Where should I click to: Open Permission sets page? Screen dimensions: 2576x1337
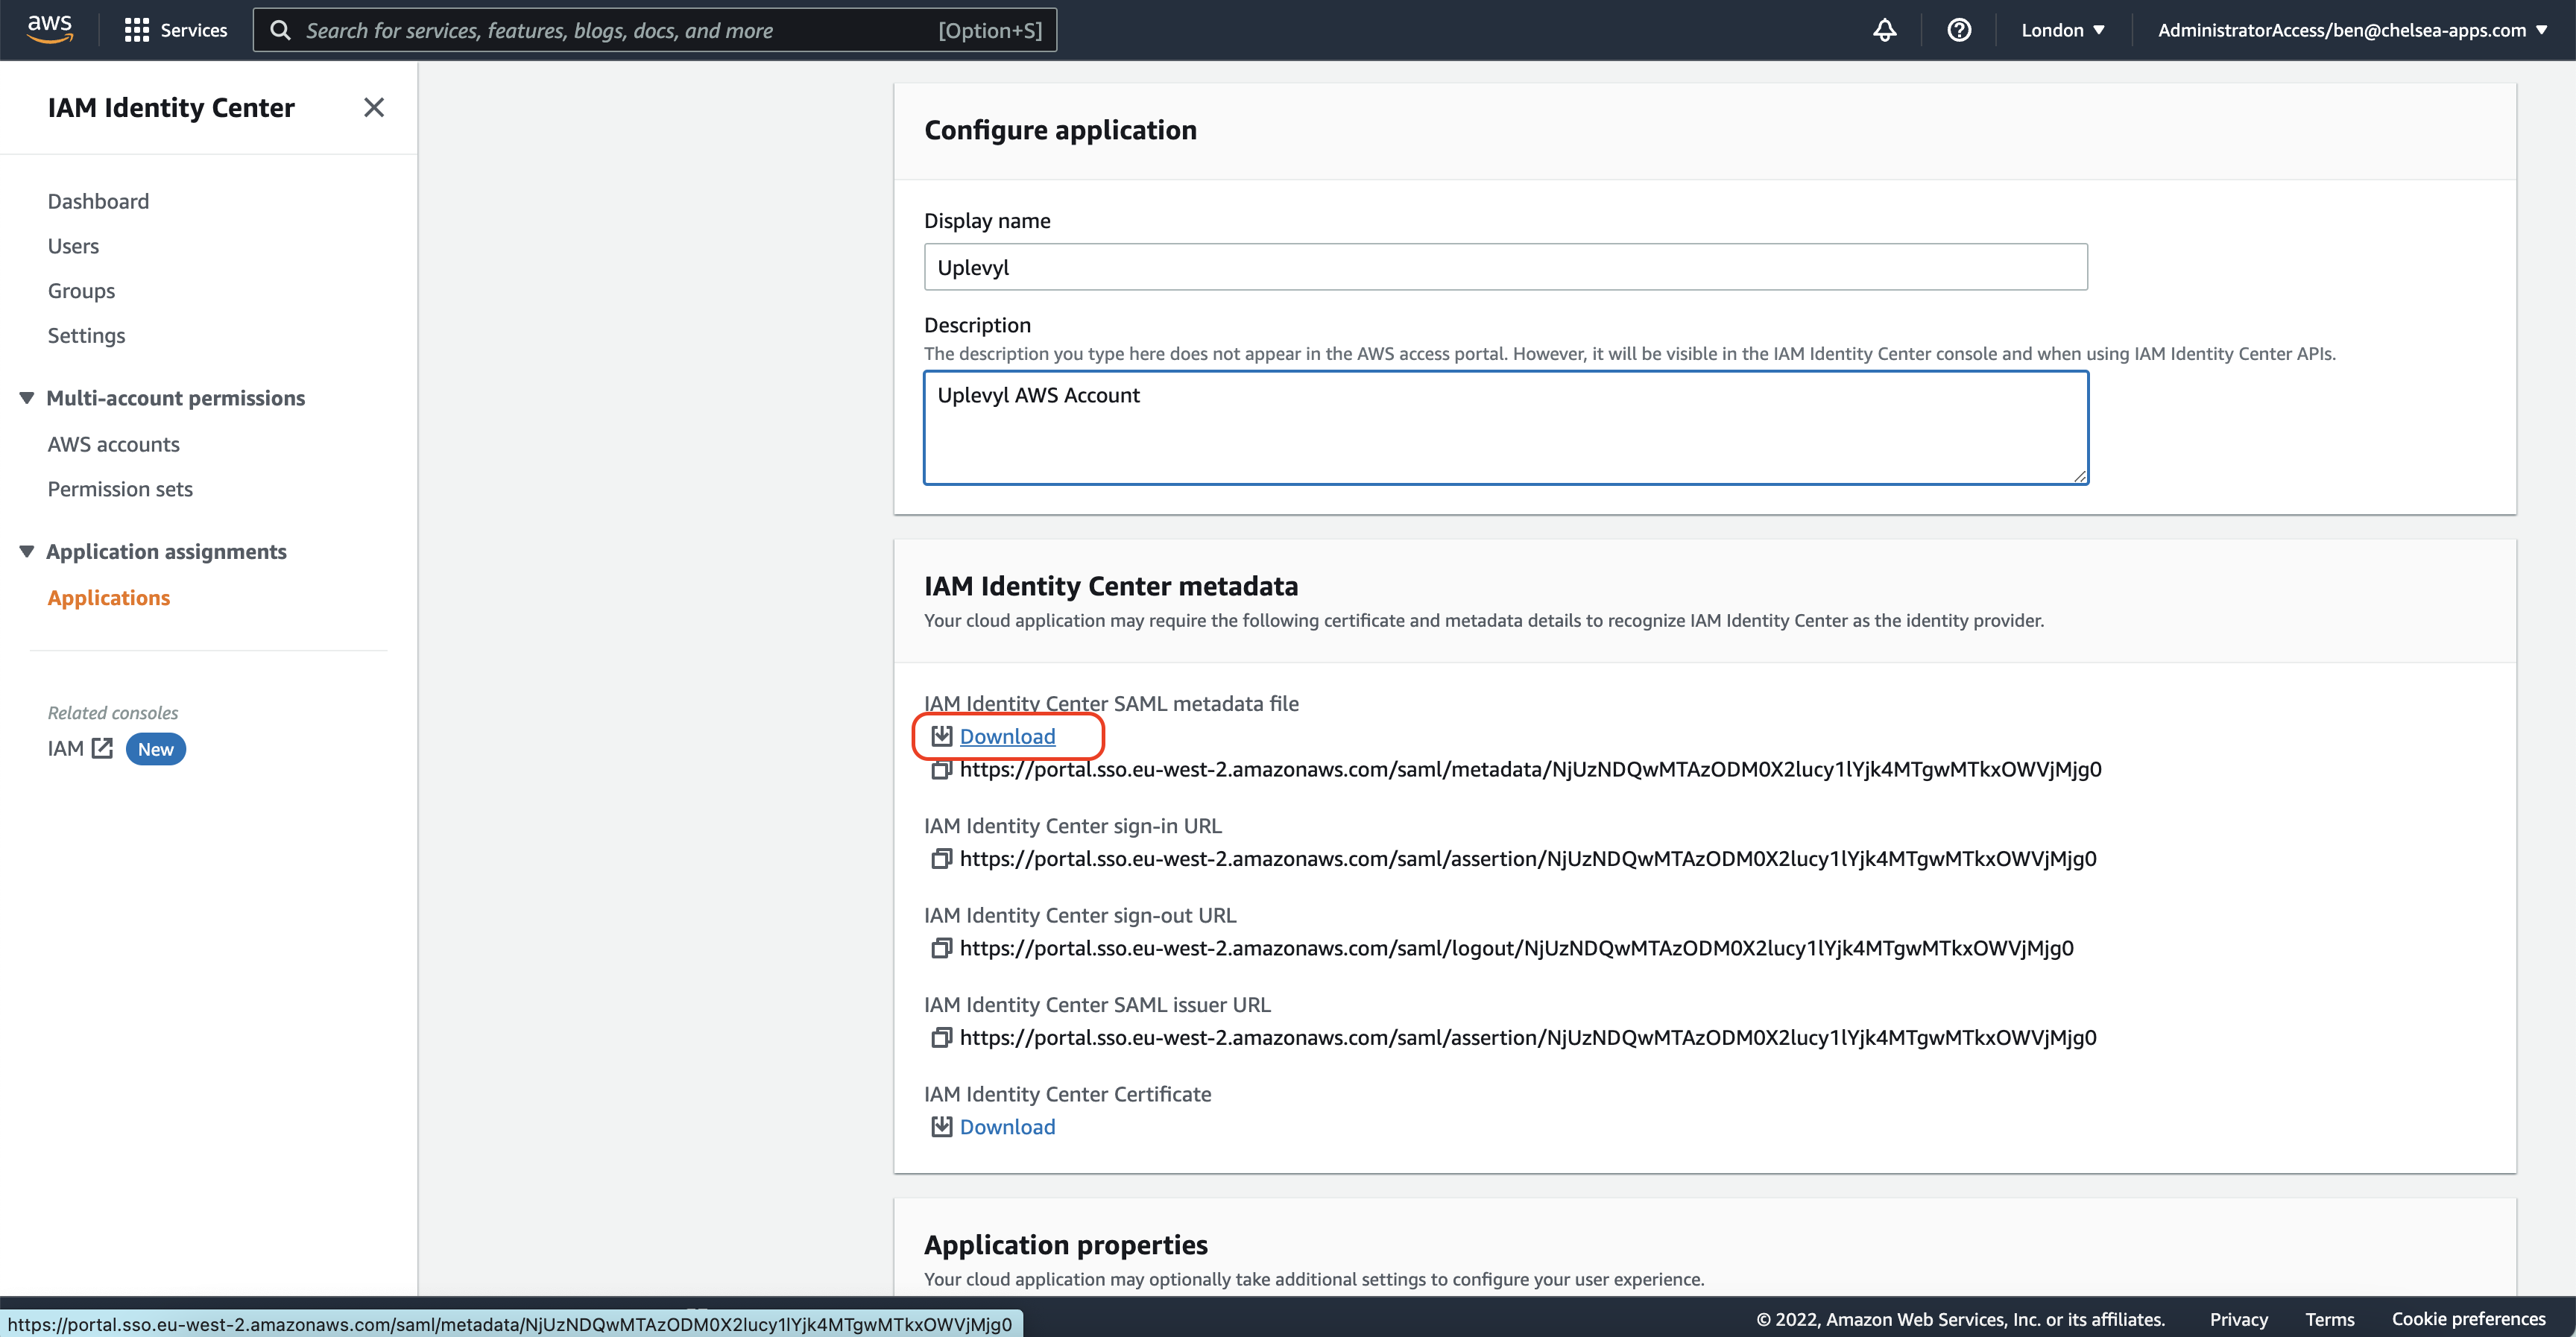(x=120, y=489)
